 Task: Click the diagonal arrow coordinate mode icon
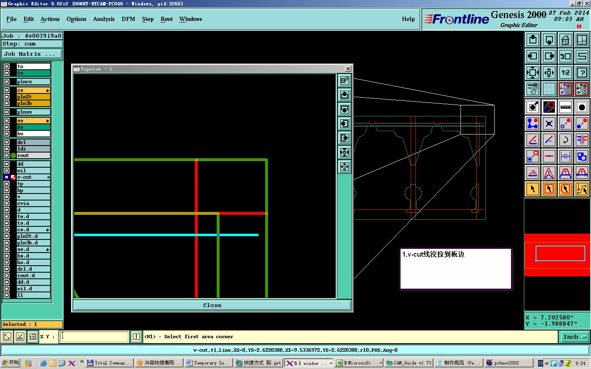(x=7, y=337)
